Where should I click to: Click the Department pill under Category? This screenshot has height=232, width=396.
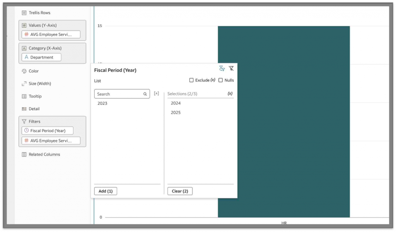pos(41,57)
